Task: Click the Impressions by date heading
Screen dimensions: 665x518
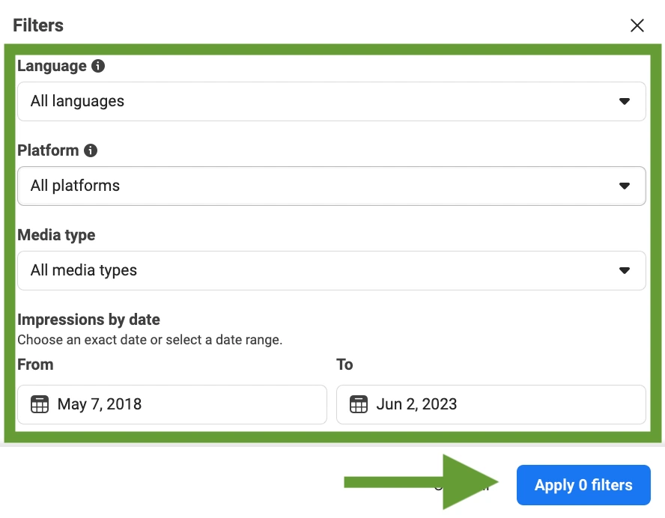Action: [x=88, y=319]
